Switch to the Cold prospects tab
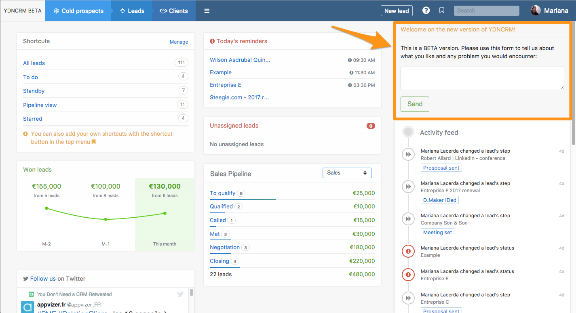 (78, 11)
